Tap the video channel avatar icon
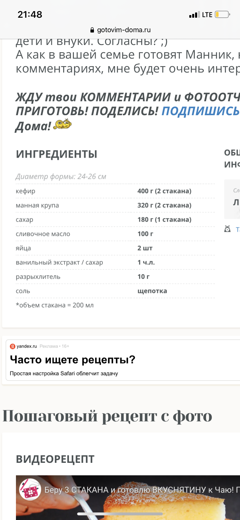Viewport: 240px width, 520px height. point(30,490)
